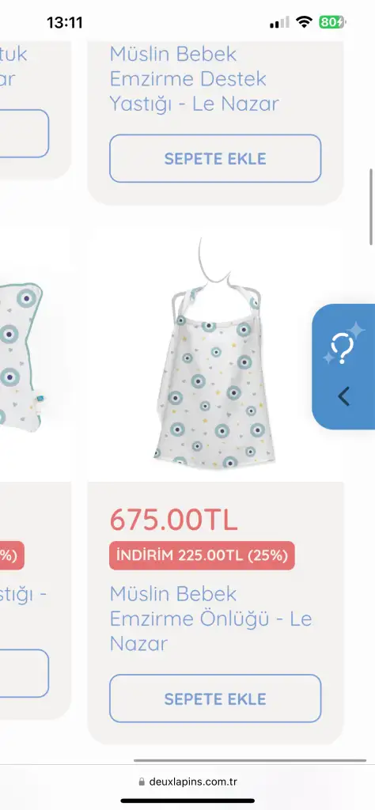Tap the cut-off add-to-cart button at top left
The image size is (375, 810).
click(x=25, y=133)
